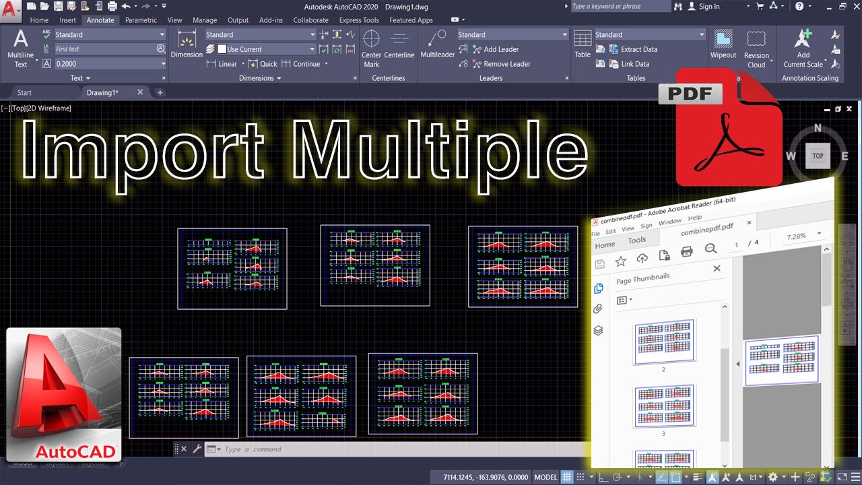
Task: Select the Multiline Text tool
Action: (x=21, y=48)
